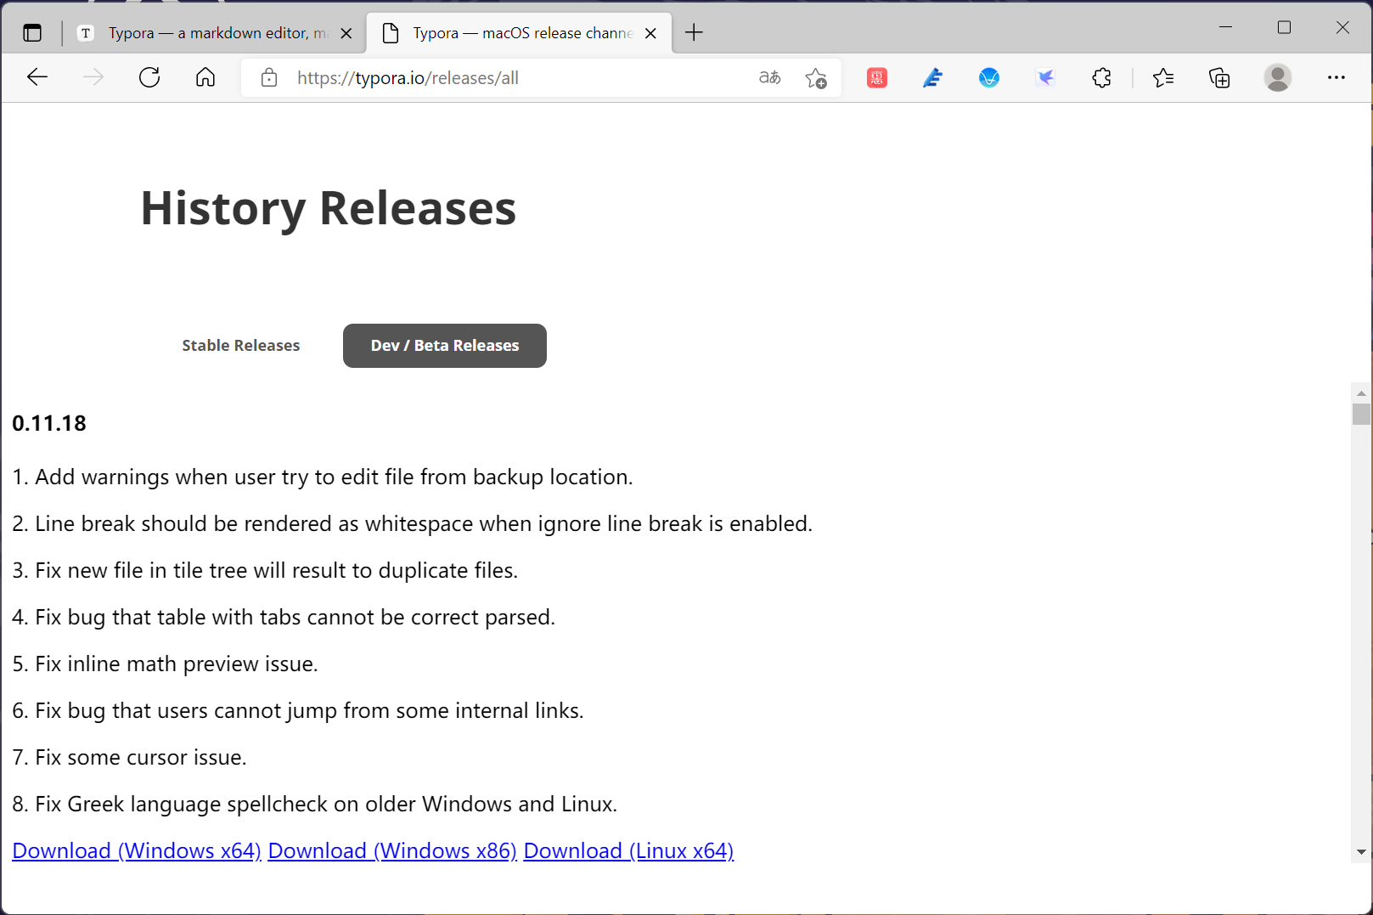Viewport: 1373px width, 915px height.
Task: Click the Greek spellcheck fix note
Action: [315, 804]
